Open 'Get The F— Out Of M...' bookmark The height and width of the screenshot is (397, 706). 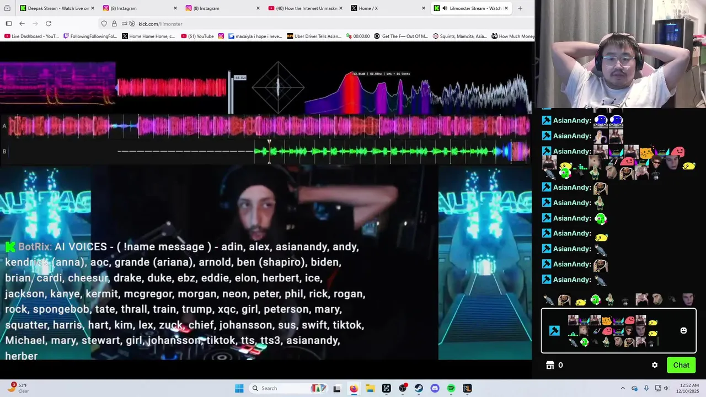pyautogui.click(x=401, y=36)
